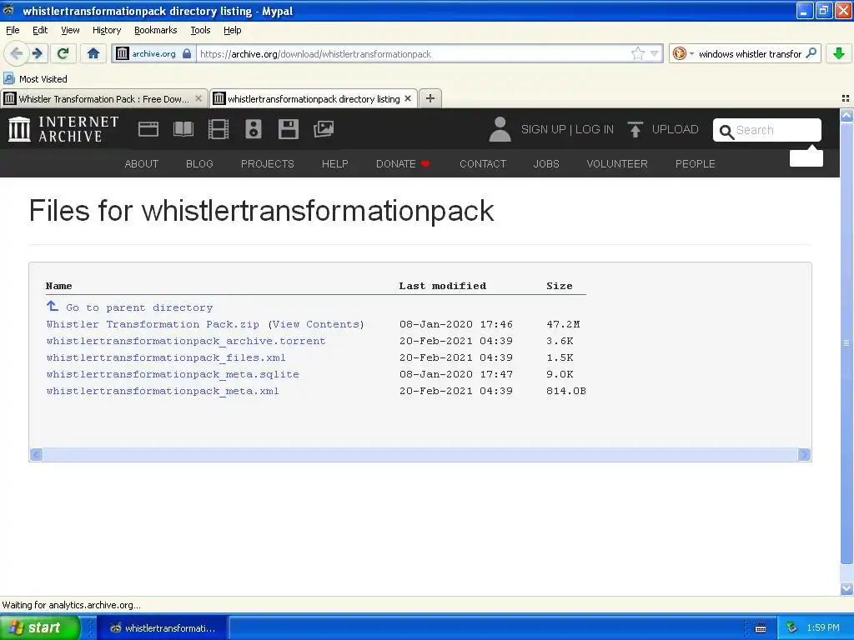The image size is (854, 640).
Task: Open the PEOPLE nav link
Action: tap(695, 164)
